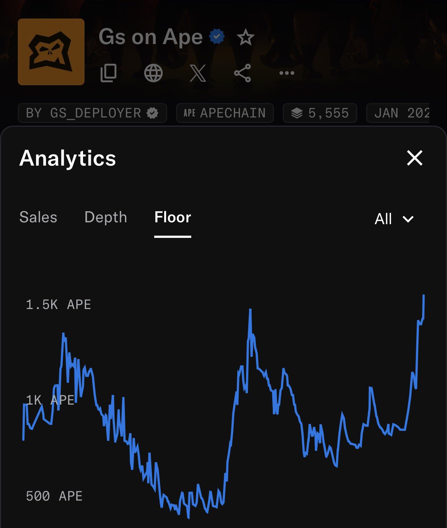447x528 pixels.
Task: Select the Floor tab
Action: coord(173,217)
